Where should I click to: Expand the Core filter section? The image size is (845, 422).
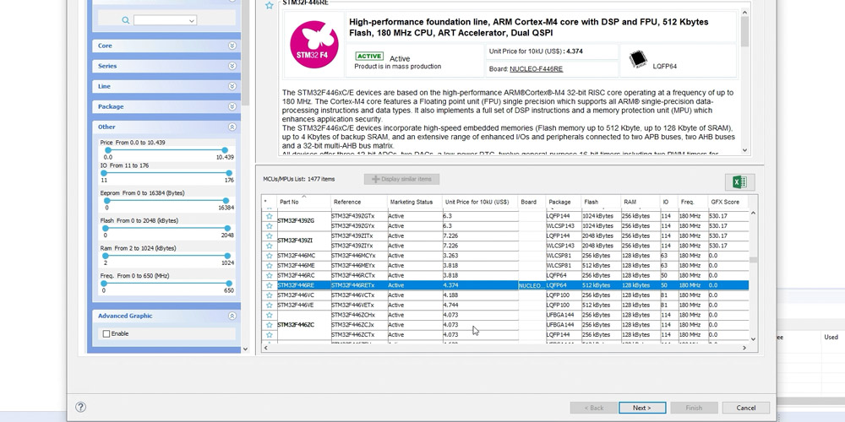tap(232, 46)
